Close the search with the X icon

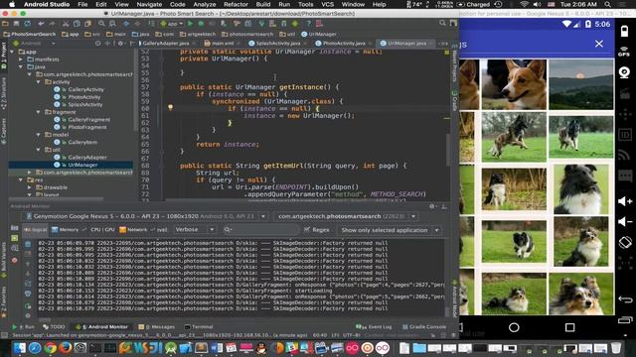[599, 44]
